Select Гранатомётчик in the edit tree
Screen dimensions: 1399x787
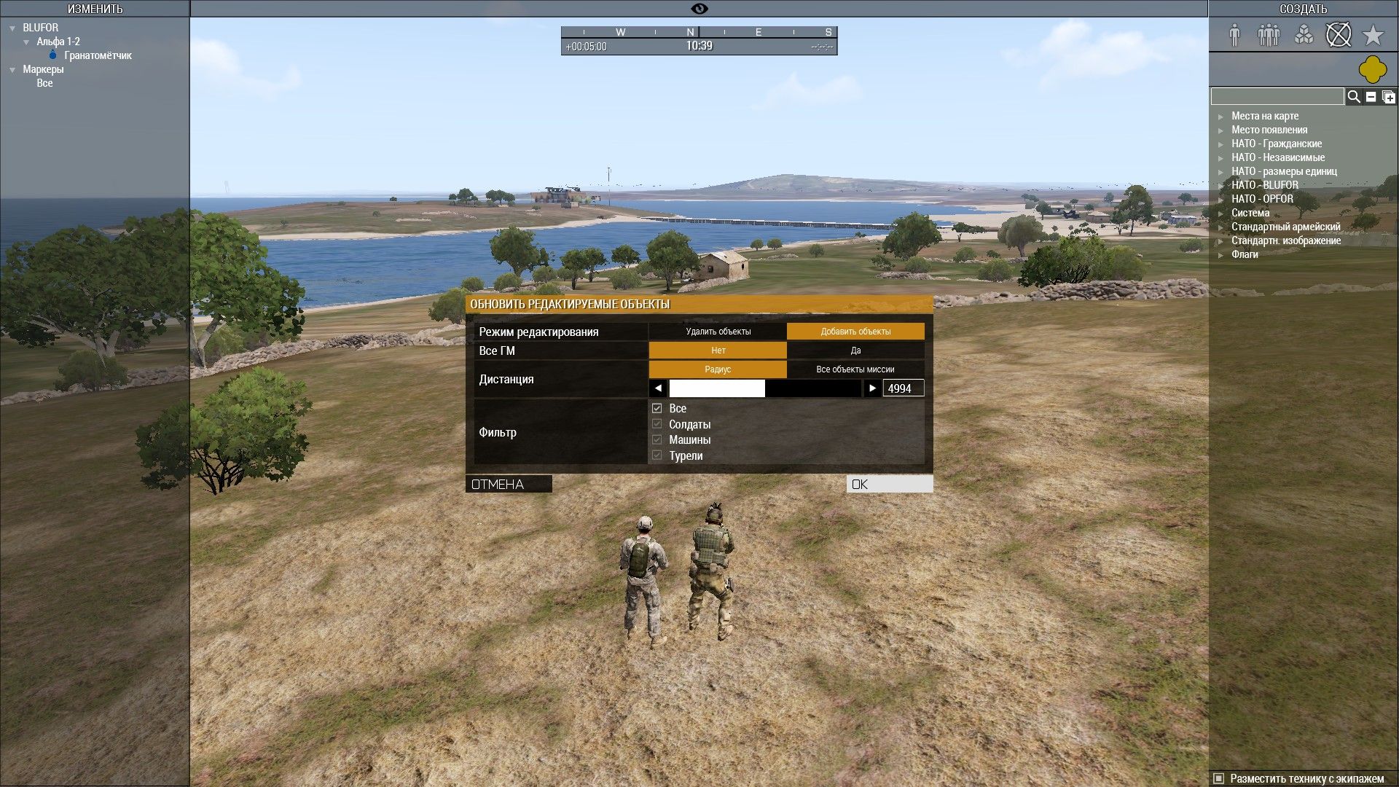pos(98,55)
